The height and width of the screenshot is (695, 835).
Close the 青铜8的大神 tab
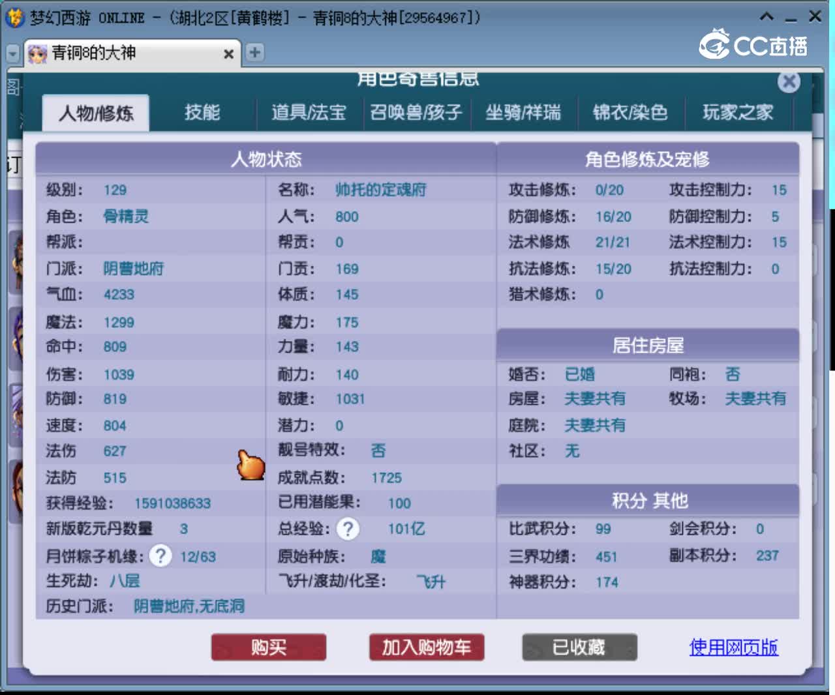229,54
